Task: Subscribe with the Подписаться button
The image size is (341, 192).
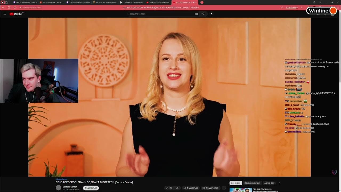Action: 91,188
